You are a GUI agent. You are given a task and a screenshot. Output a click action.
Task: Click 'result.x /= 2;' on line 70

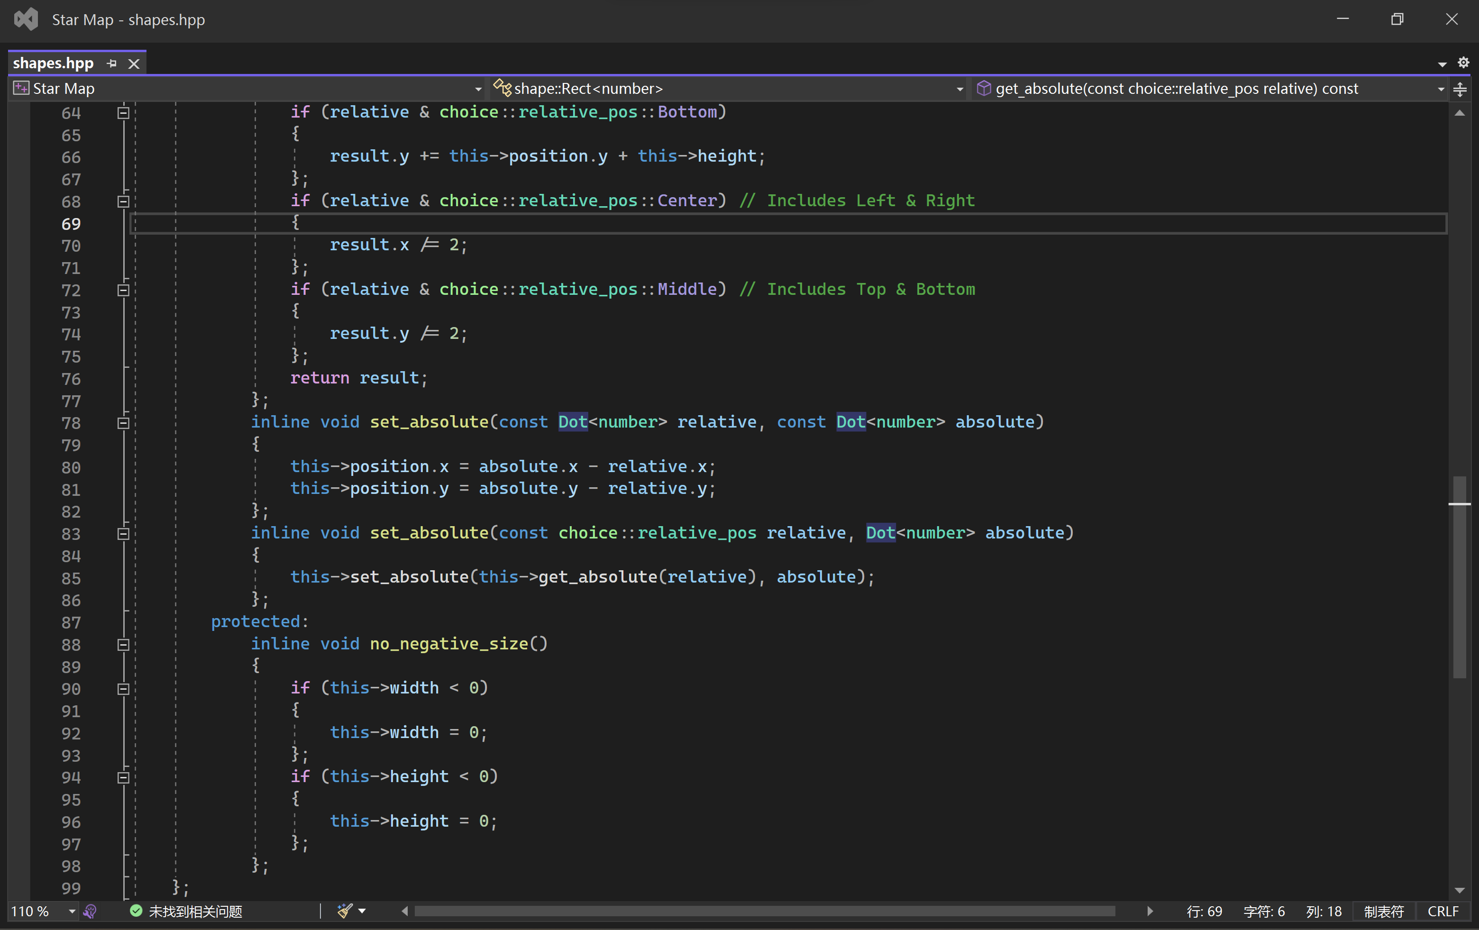click(399, 245)
